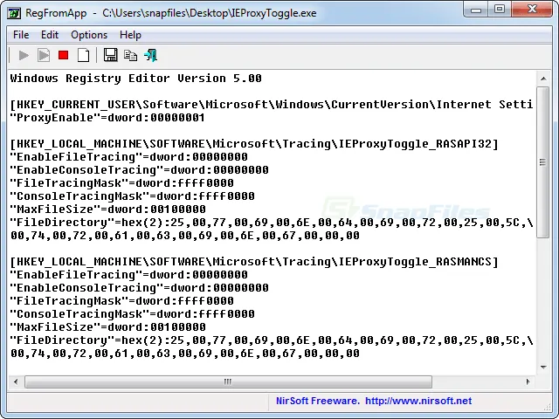Click the vertical scrollbar up arrow

point(543,79)
